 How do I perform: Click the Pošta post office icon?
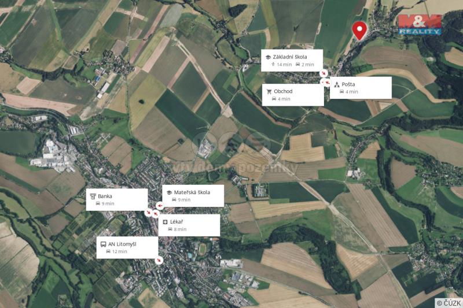coord(337,85)
